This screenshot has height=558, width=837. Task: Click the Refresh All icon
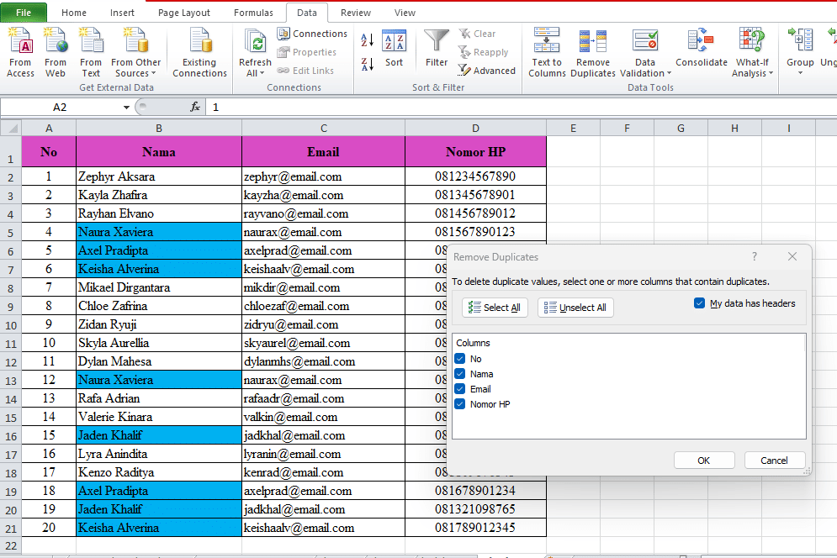pyautogui.click(x=253, y=50)
